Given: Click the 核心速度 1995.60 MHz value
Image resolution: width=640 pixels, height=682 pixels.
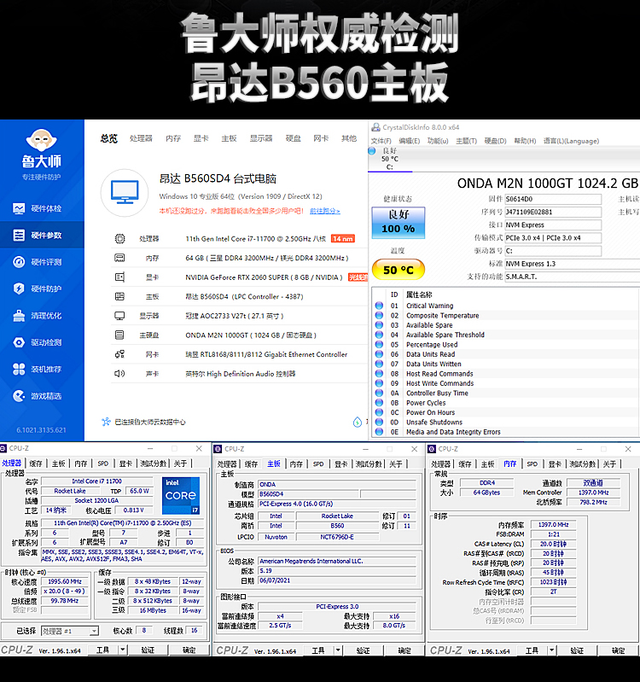Looking at the screenshot, I should (64, 581).
